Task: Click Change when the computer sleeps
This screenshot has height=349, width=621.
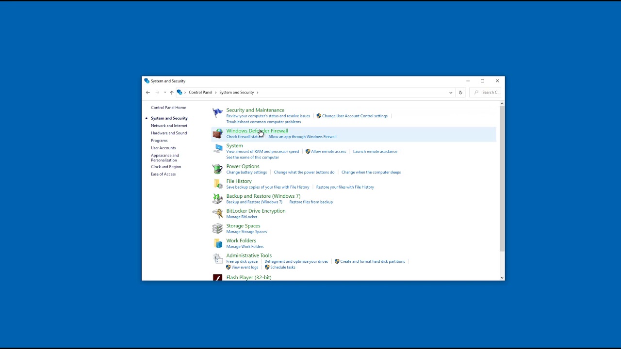Action: coord(371,172)
